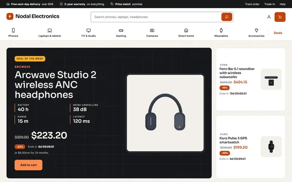Open Fenn Bar 5.1 soundbar title
This screenshot has width=292, height=182.
pyautogui.click(x=237, y=73)
